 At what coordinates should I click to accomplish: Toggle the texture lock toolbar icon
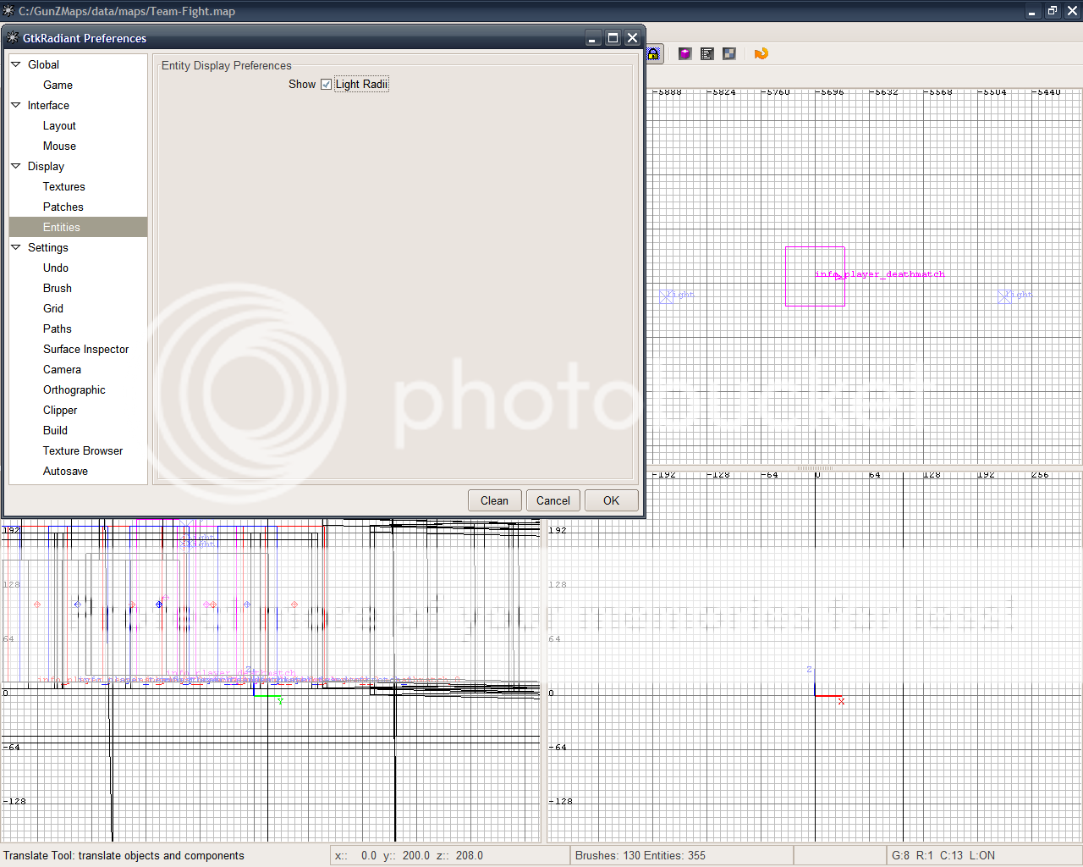coord(653,54)
